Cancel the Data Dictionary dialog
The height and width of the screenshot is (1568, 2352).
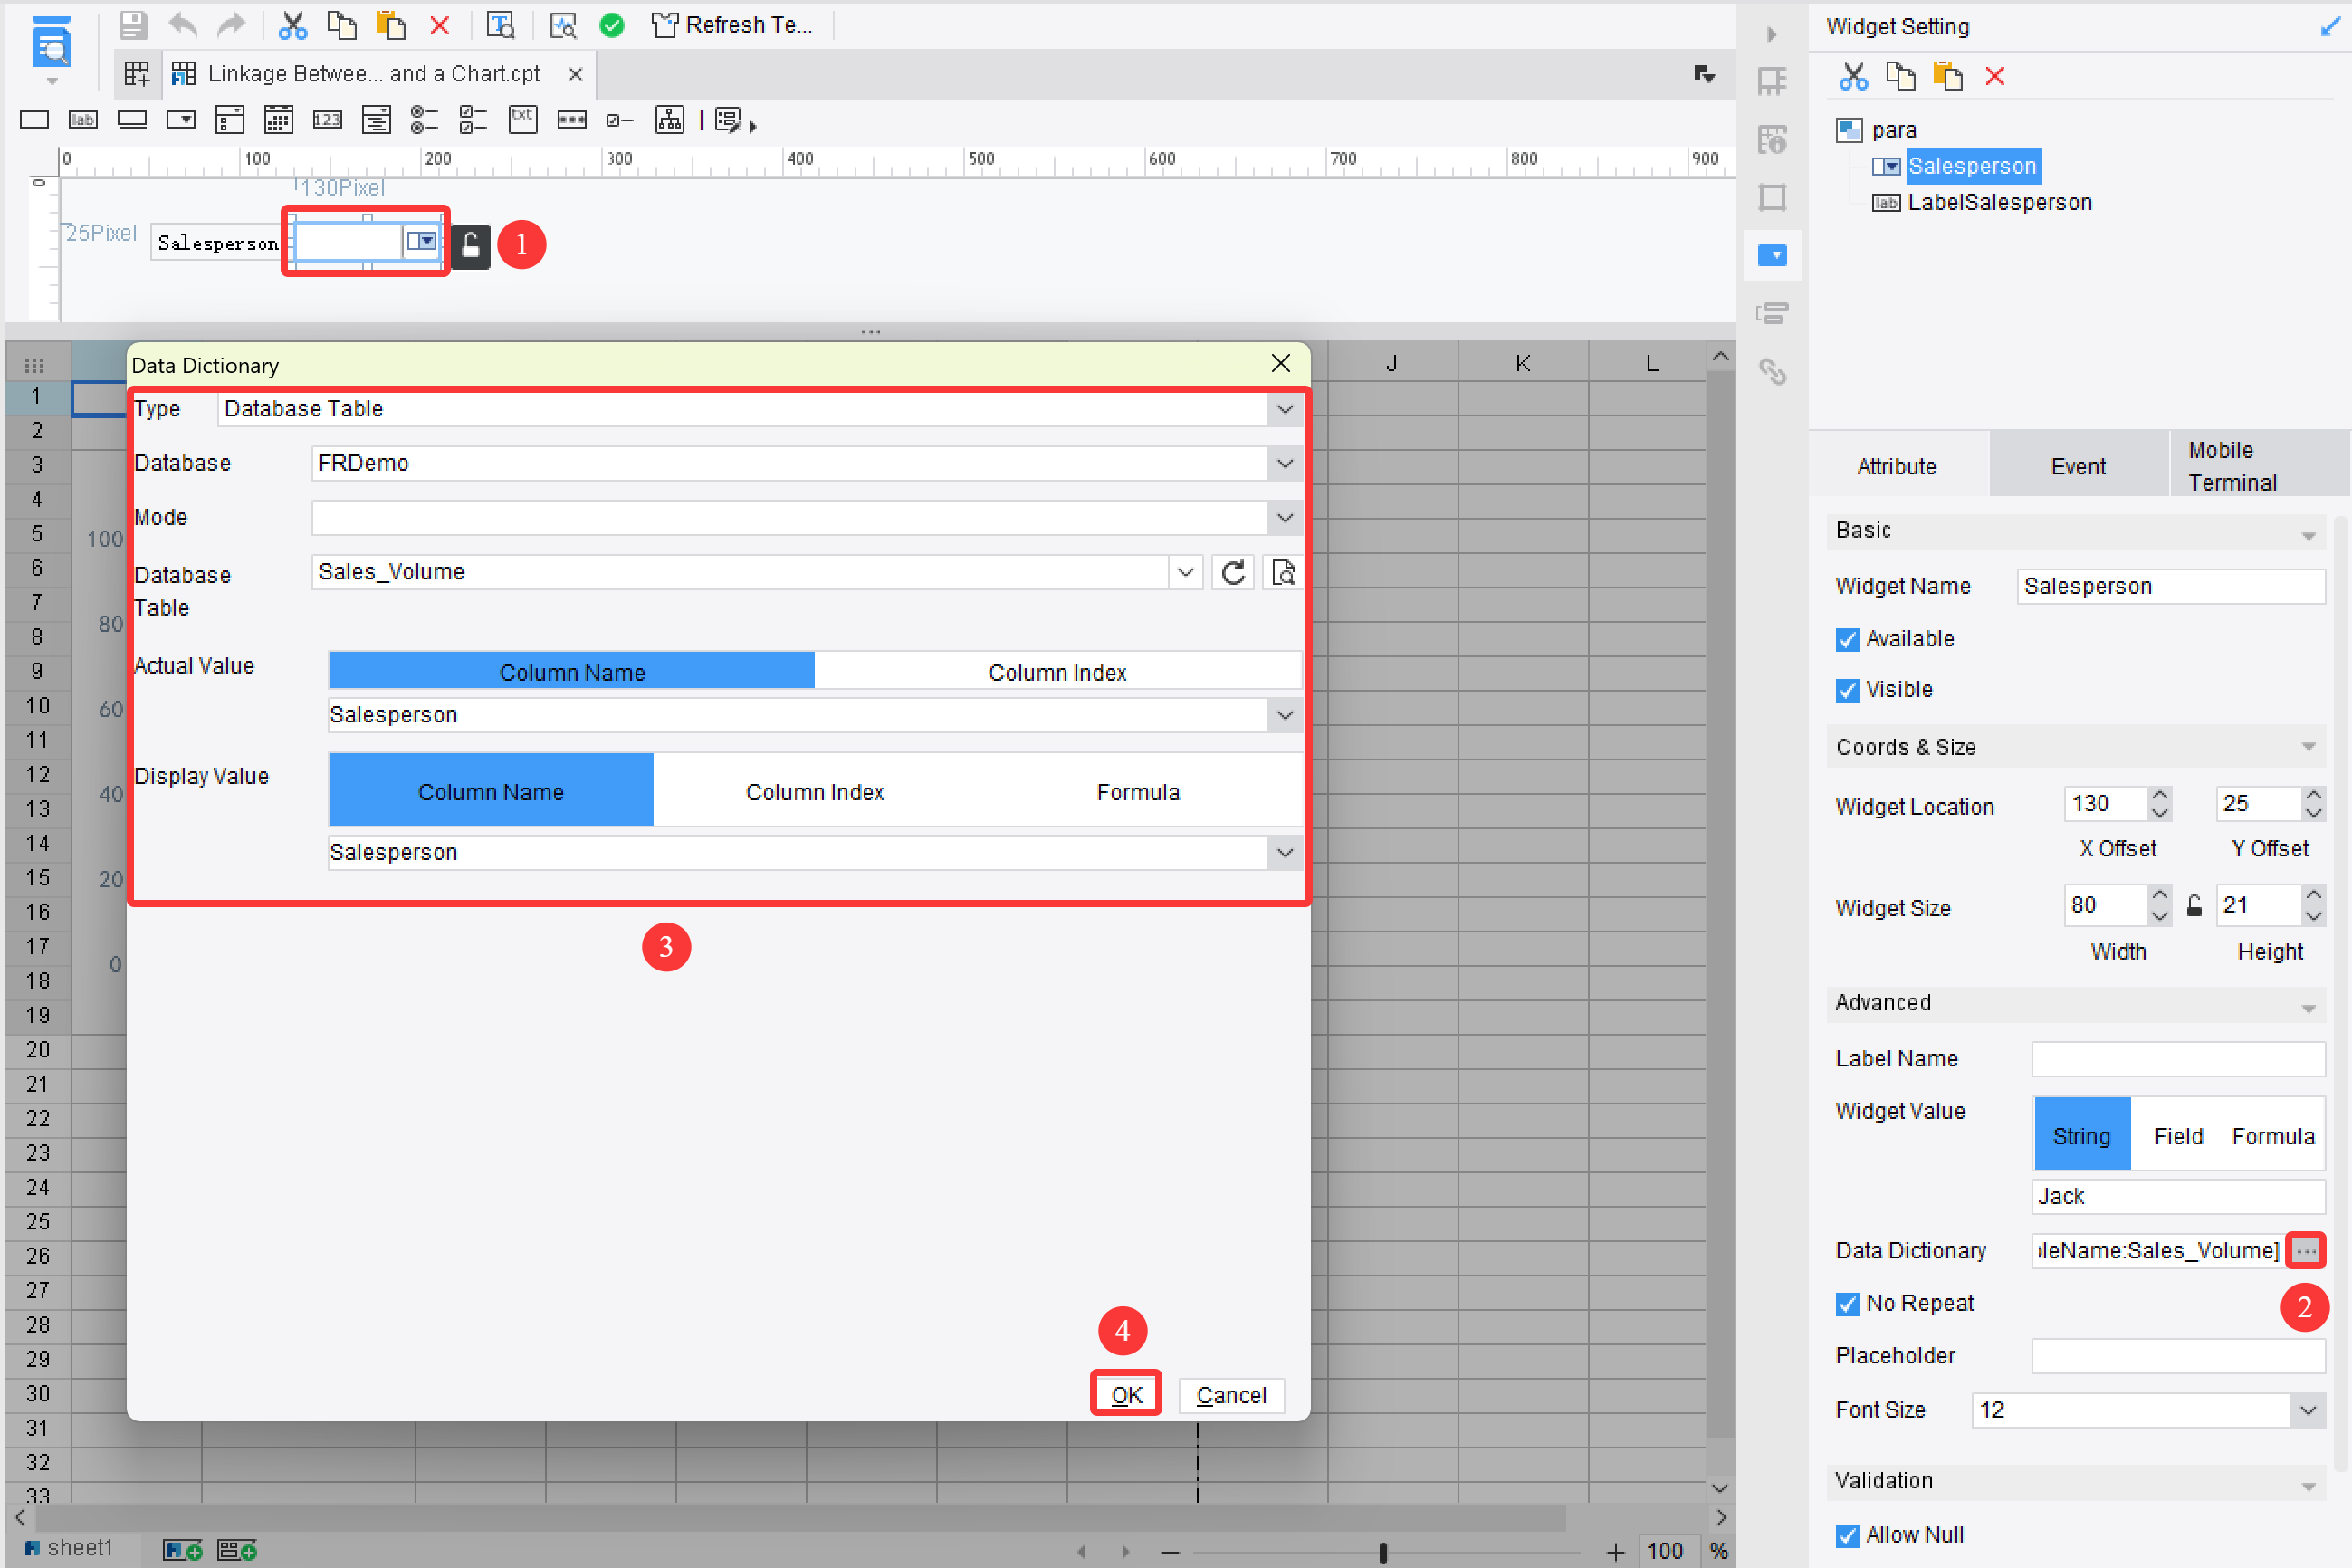pos(1231,1395)
